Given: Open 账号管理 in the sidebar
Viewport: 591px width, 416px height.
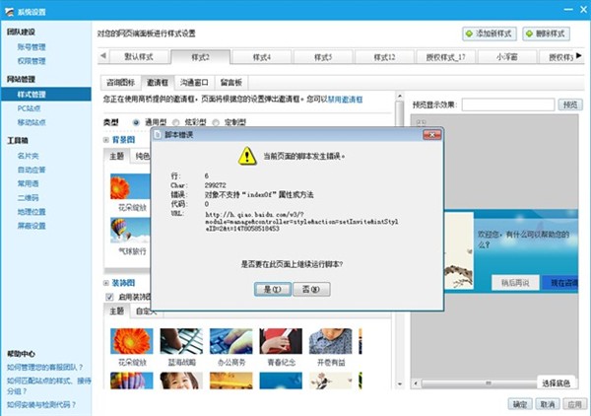Looking at the screenshot, I should point(32,47).
